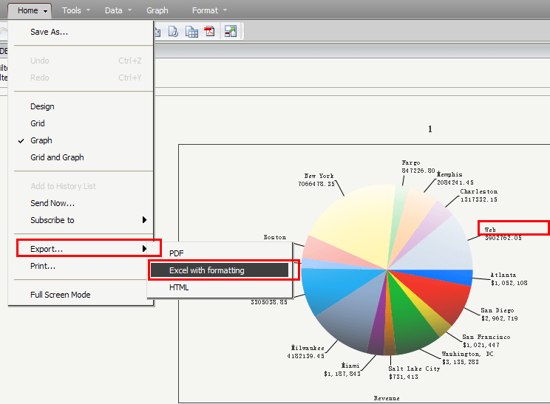The height and width of the screenshot is (404, 550).
Task: Click Save As... in Home menu
Action: click(49, 32)
